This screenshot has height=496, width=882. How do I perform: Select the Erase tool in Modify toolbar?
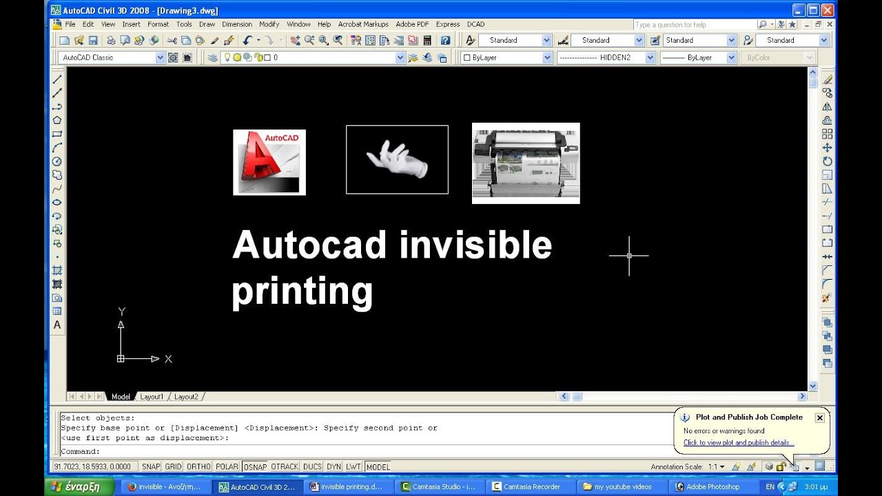tap(828, 79)
